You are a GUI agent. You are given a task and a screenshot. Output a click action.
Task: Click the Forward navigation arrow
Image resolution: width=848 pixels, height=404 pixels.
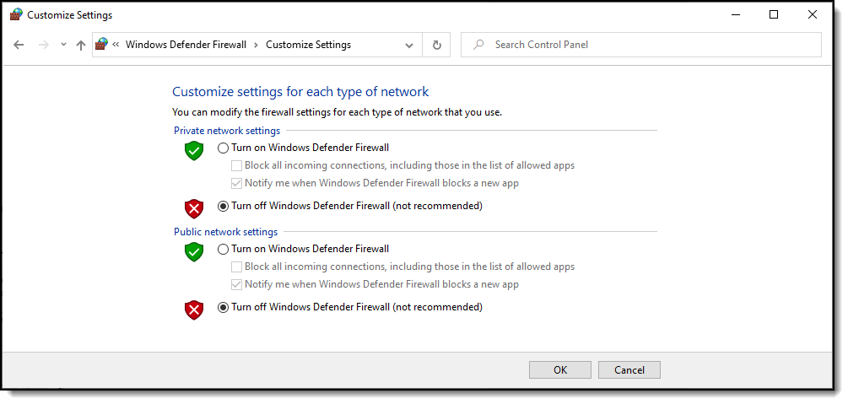[x=44, y=45]
